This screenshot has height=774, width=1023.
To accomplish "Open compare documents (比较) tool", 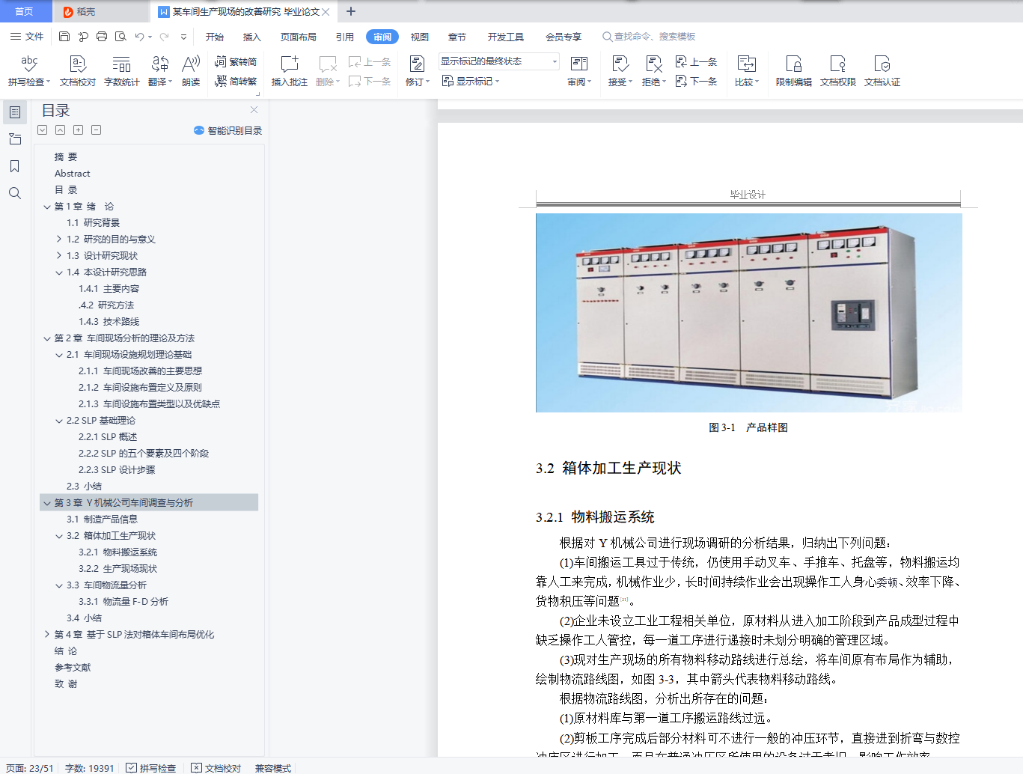I will tap(747, 71).
